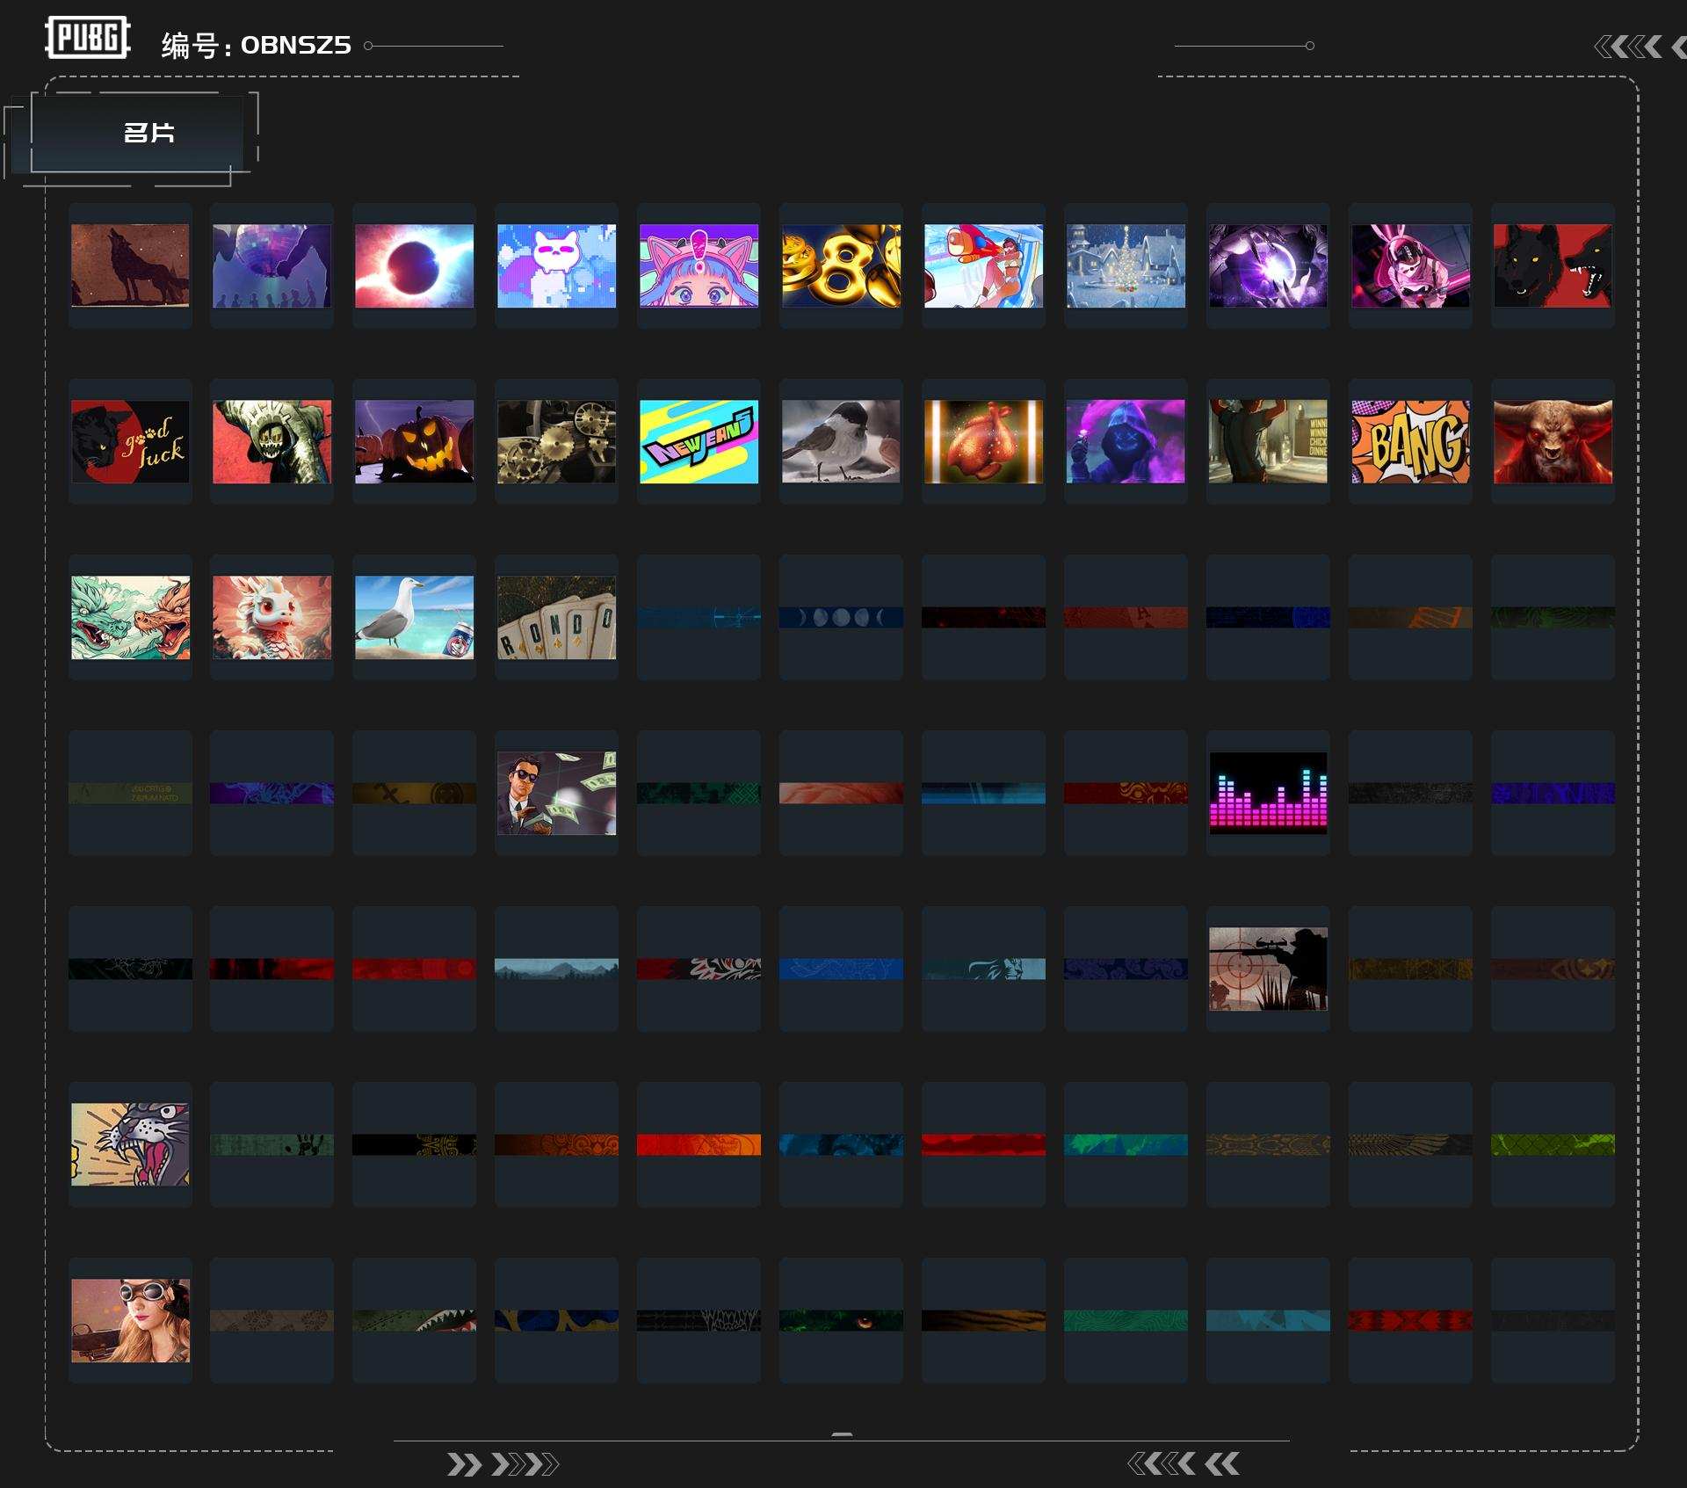Select the Winner Winner Chicken Dinner nameplate

(x=1268, y=441)
